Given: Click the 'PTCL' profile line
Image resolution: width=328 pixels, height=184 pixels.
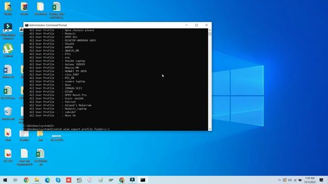Looking at the screenshot, I should [x=50, y=54].
